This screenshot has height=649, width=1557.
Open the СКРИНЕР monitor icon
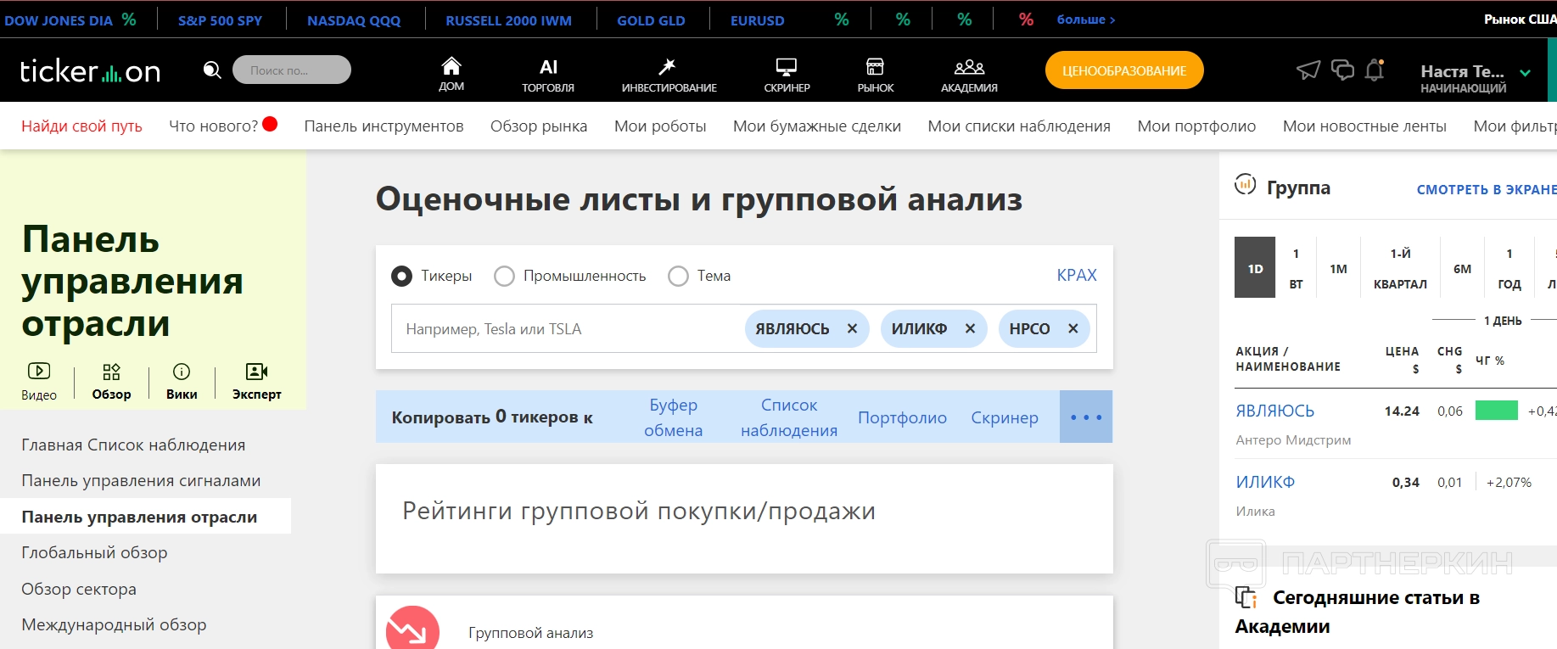click(787, 67)
